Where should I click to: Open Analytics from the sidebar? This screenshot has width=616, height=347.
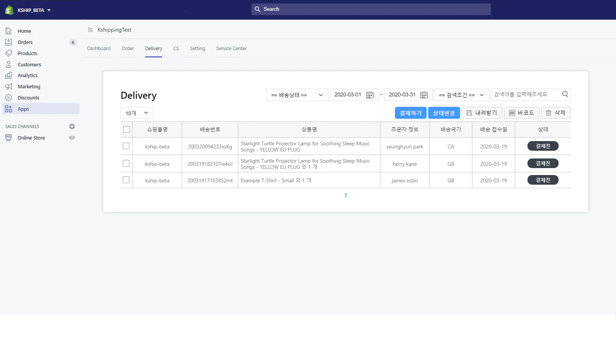(27, 76)
